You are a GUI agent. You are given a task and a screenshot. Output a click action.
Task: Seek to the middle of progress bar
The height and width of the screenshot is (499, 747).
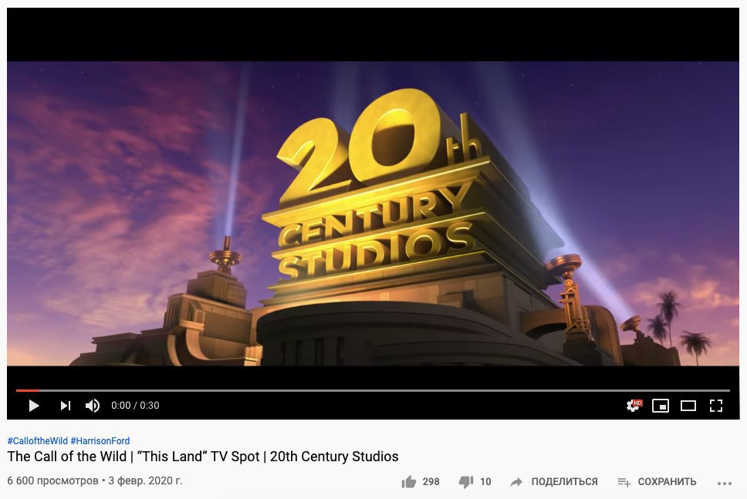(x=373, y=390)
